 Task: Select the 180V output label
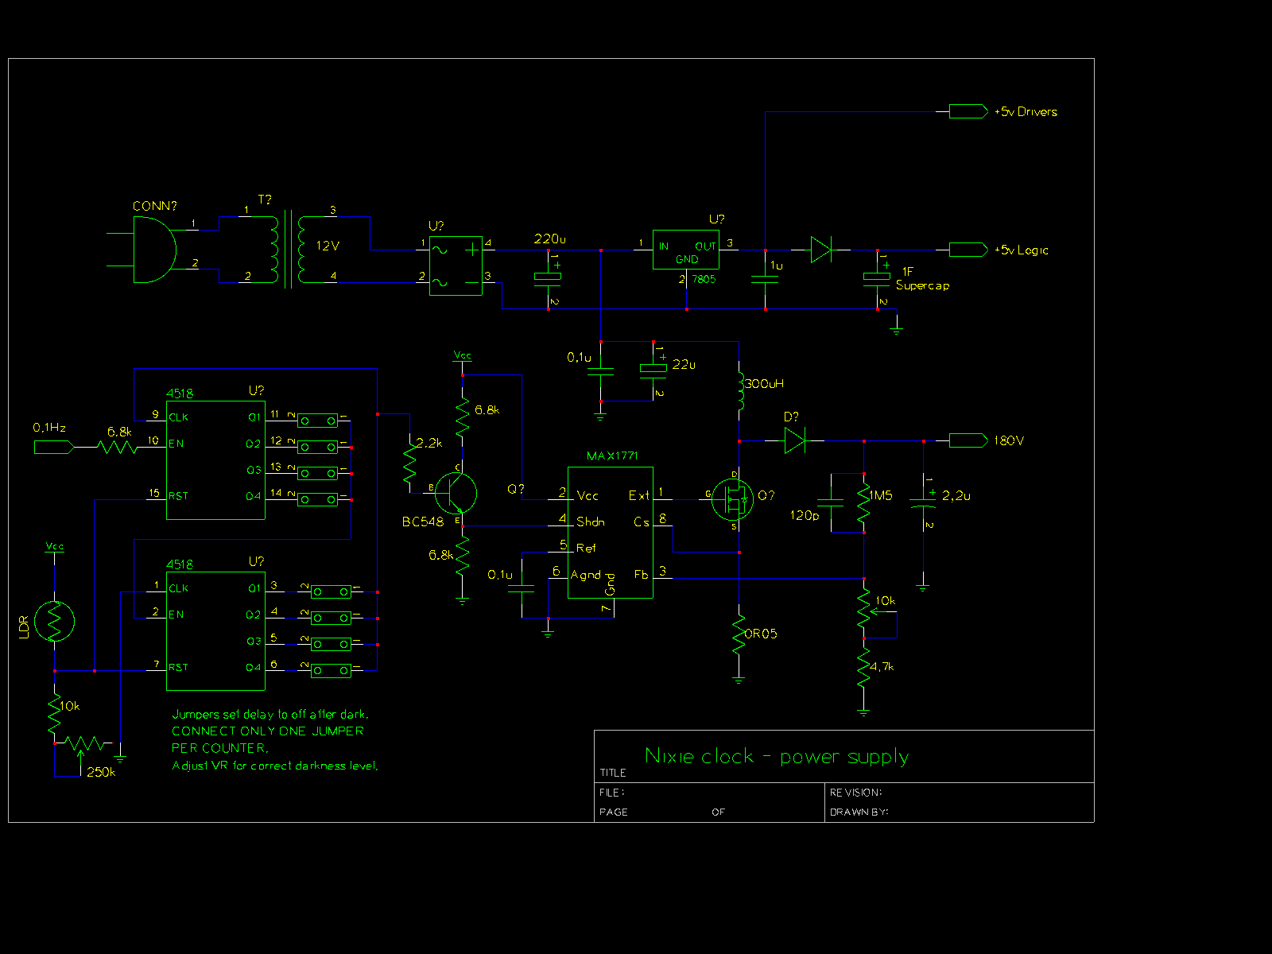coord(966,440)
